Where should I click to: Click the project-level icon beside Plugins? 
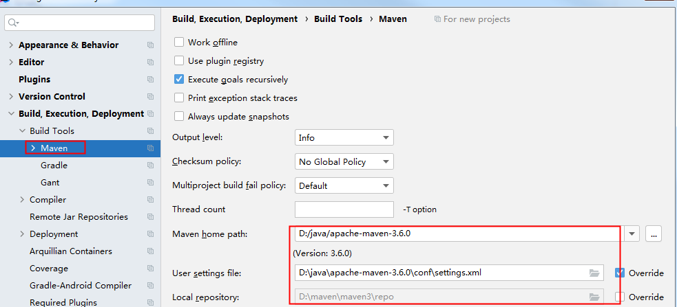point(150,79)
